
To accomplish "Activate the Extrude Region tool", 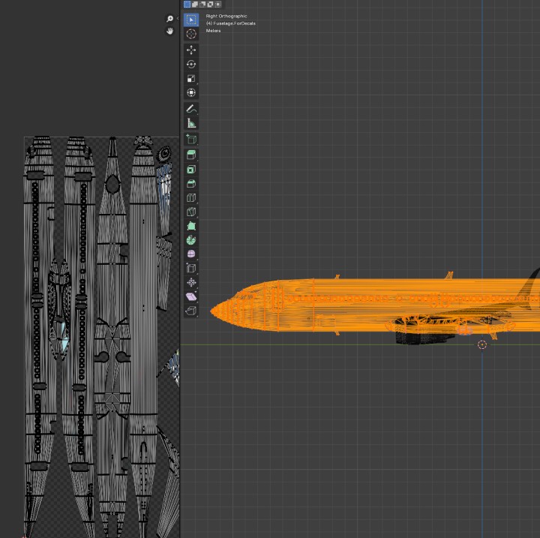I will point(191,155).
